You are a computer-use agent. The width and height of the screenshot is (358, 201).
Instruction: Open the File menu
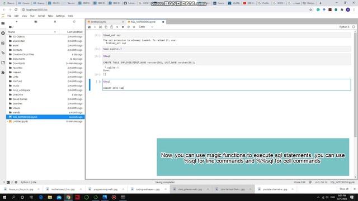(10, 16)
